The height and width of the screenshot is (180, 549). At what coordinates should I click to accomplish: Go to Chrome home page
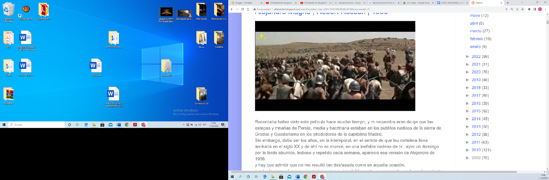(x=248, y=9)
